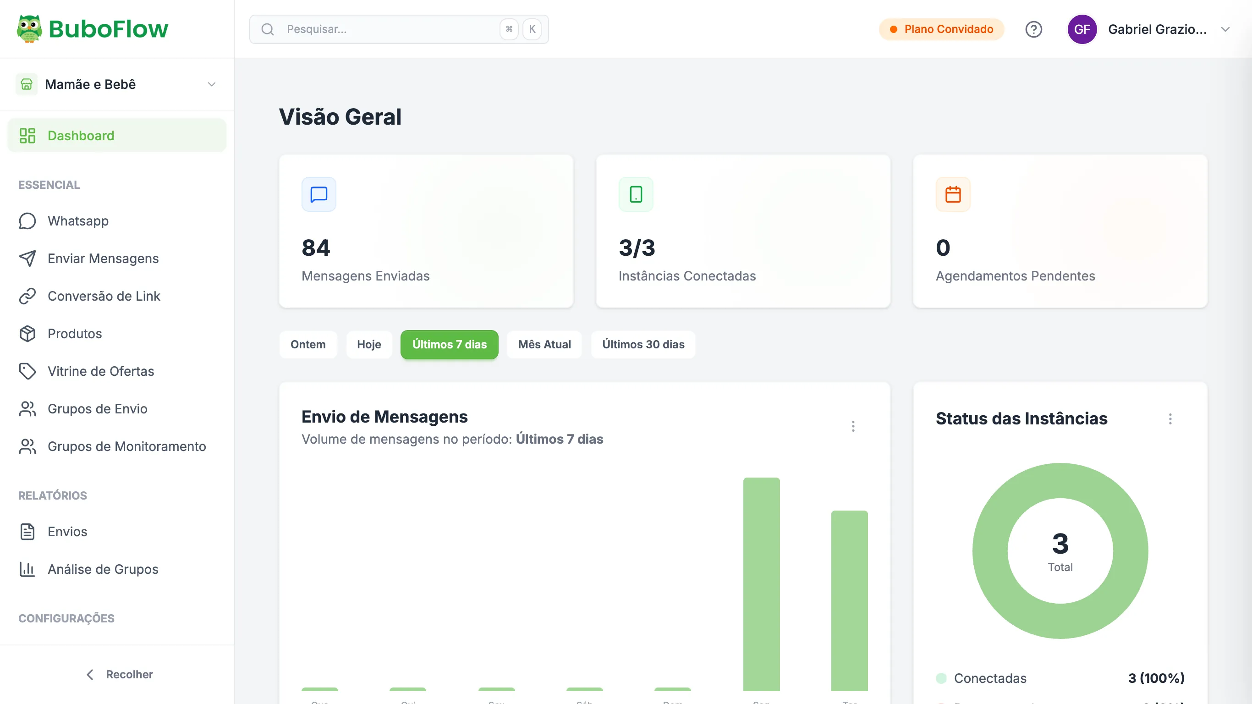The image size is (1252, 704).
Task: Open Análise de Grupos report
Action: pos(103,569)
